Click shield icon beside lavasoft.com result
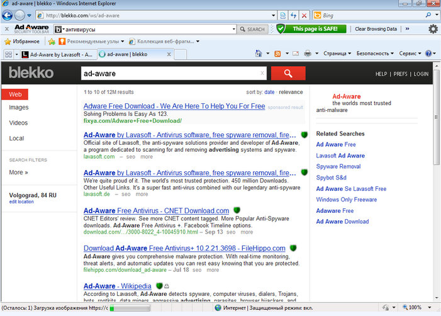441x316 pixels. click(x=304, y=135)
